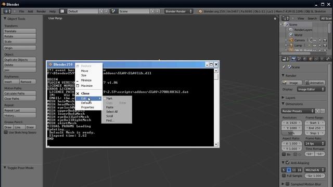Viewport: 333px width, 187px height.
Task: Add a new screen layout
Action: point(101,11)
